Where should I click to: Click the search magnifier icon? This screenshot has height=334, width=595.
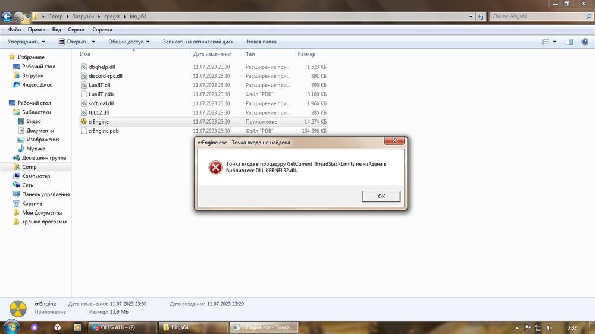point(589,17)
